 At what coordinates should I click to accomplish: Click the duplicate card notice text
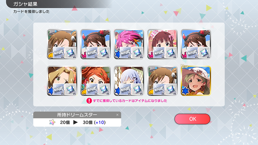point(130,101)
